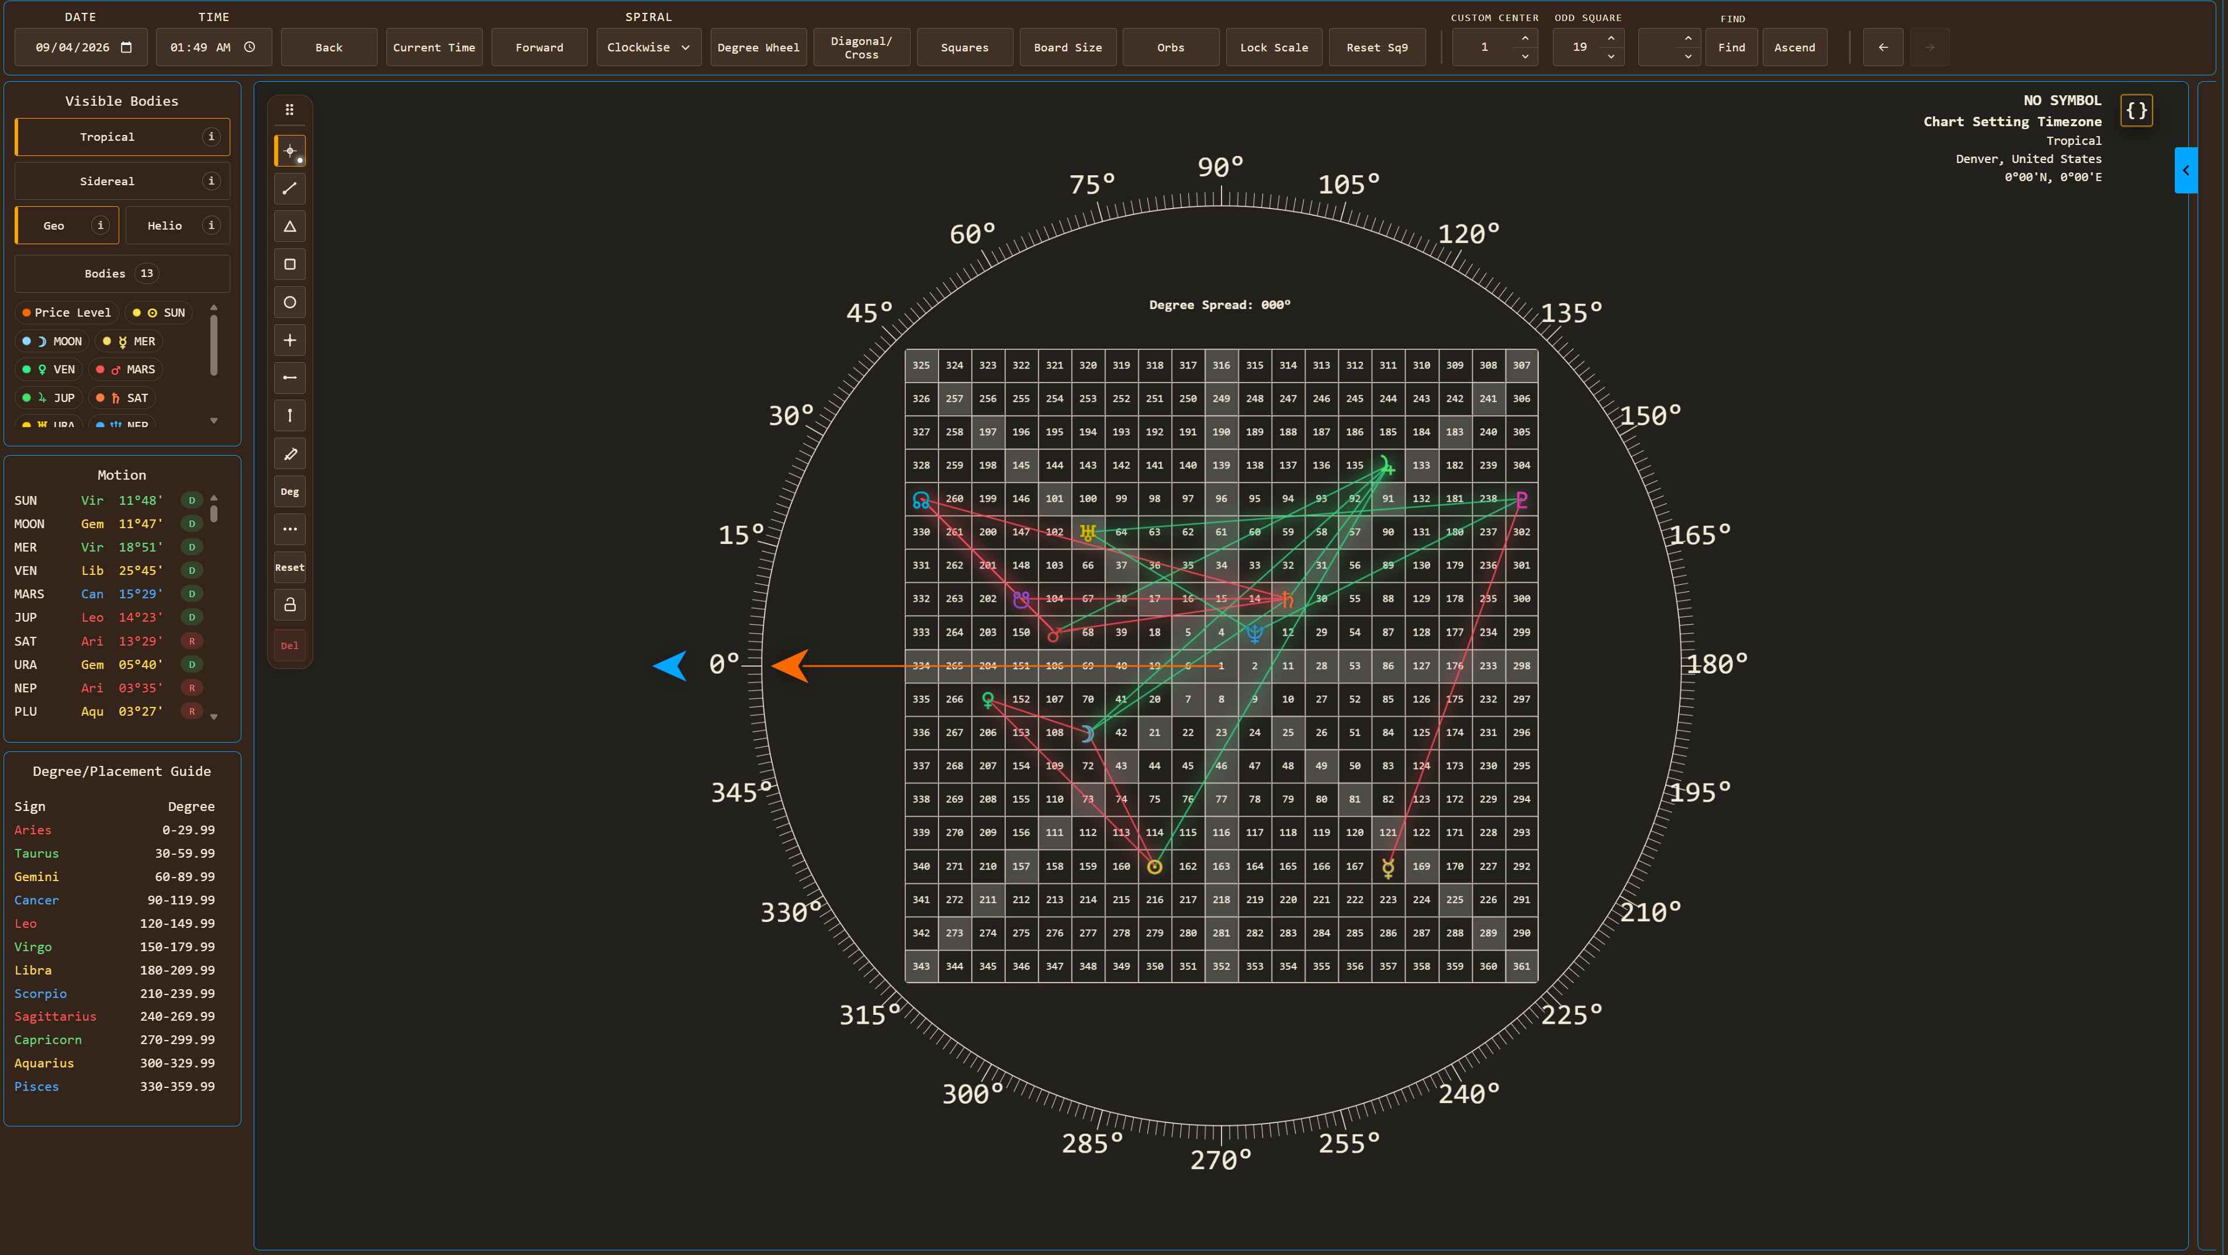Toggle MARS body visibility
2228x1255 pixels.
click(x=126, y=370)
